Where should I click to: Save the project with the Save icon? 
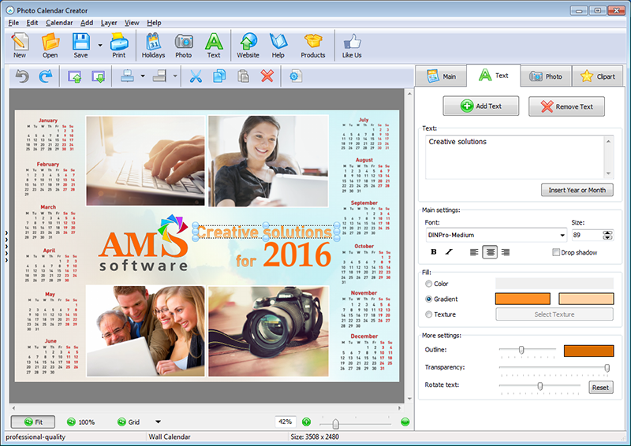click(81, 45)
